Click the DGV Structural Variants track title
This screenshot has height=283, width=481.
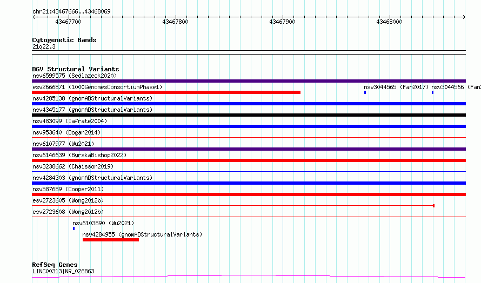tap(76, 69)
